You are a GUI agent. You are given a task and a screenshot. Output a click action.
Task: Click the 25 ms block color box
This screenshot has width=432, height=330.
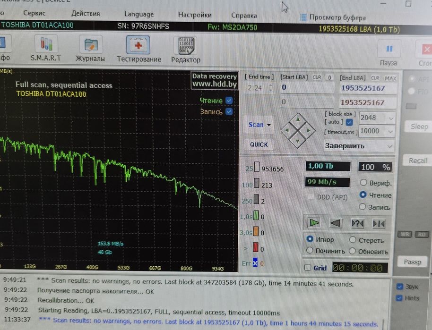coord(257,167)
